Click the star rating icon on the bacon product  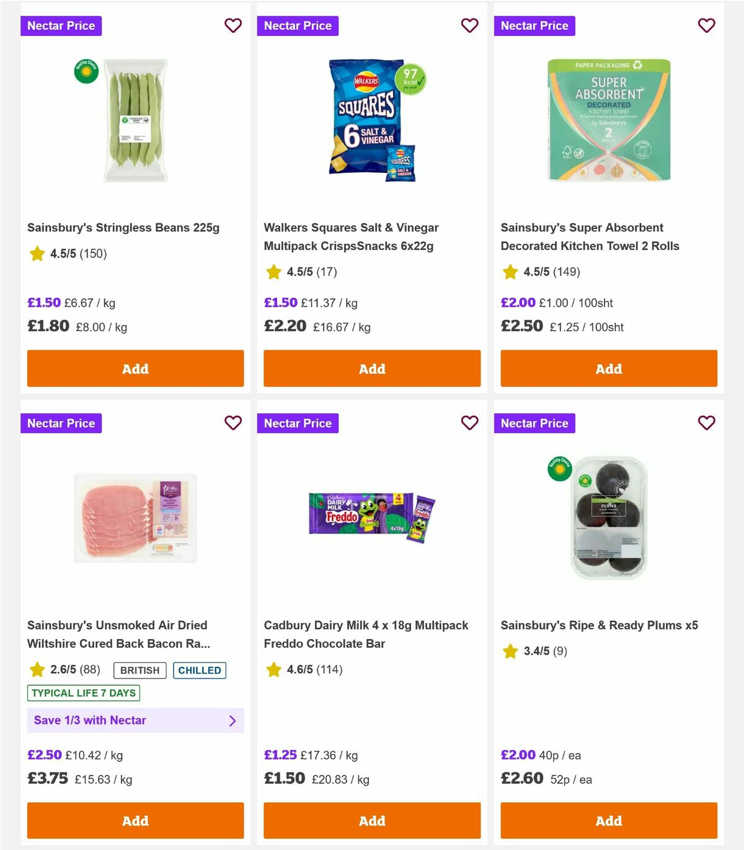(35, 670)
